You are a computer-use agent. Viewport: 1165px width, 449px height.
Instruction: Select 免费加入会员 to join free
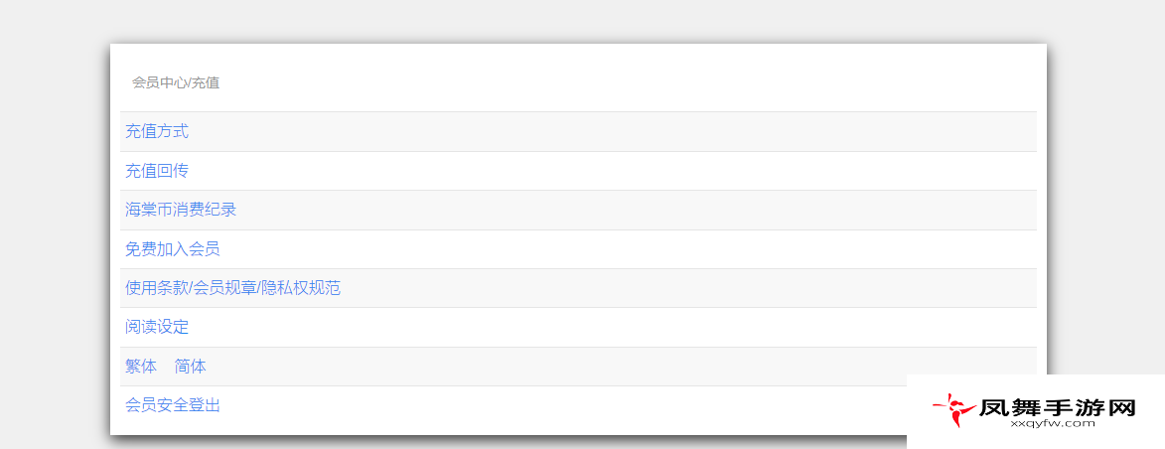click(173, 249)
